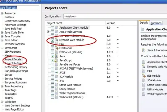Screen dimensions: 167x112
Task: Switch to the Runtimes tab
Action: (x=156, y=23)
